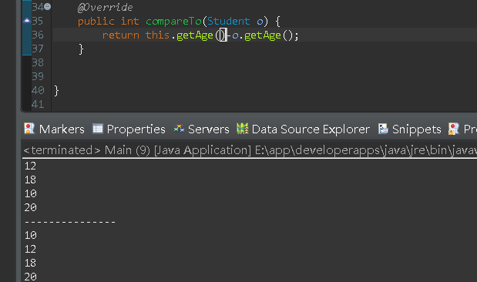The width and height of the screenshot is (477, 282).
Task: Collapse the fold marker at line 34
Action: point(48,6)
